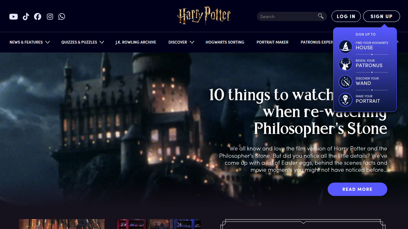The height and width of the screenshot is (229, 408).
Task: Open the Discover menu label
Action: pyautogui.click(x=178, y=42)
